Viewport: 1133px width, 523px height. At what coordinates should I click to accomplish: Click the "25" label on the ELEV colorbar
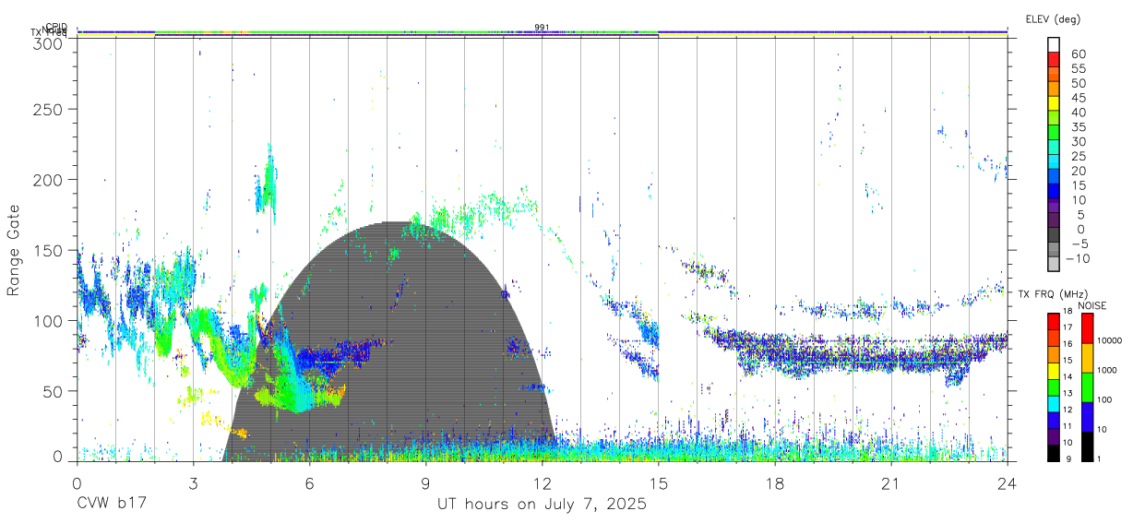(1078, 156)
